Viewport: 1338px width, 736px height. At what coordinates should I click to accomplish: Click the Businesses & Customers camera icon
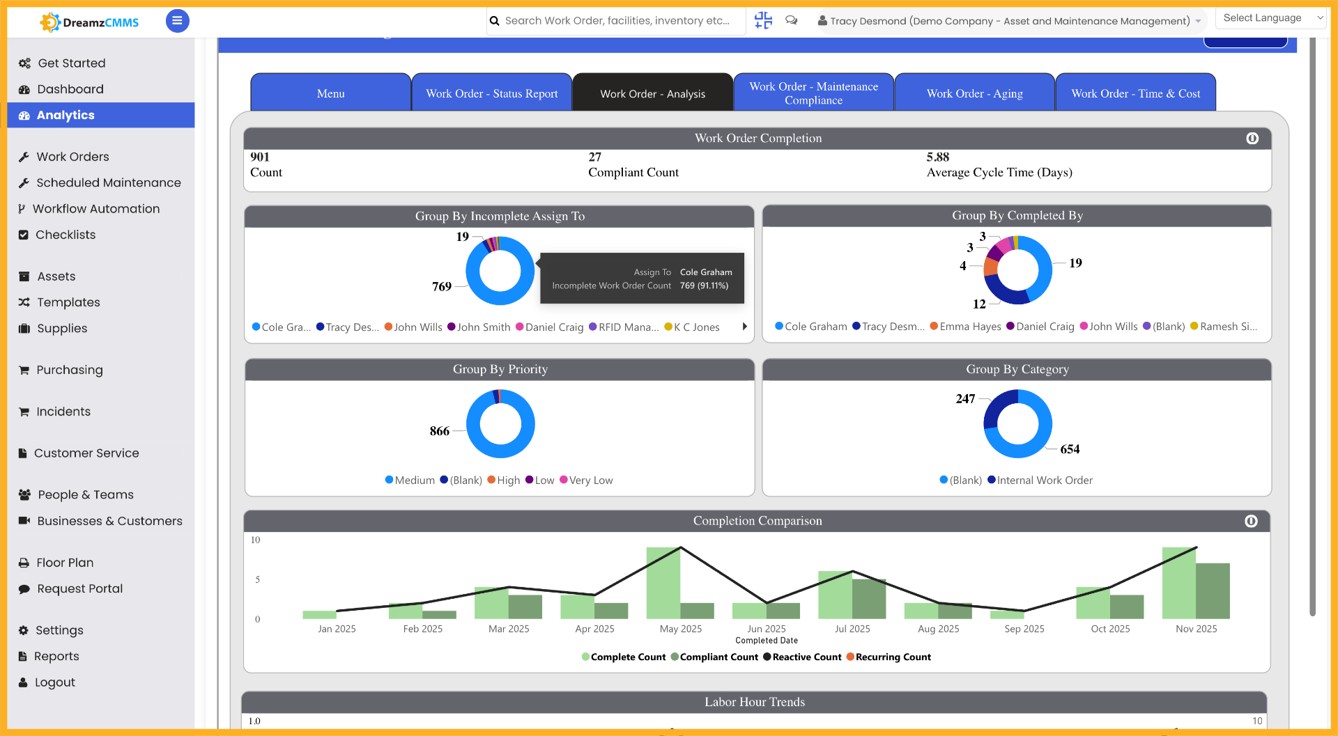[24, 521]
